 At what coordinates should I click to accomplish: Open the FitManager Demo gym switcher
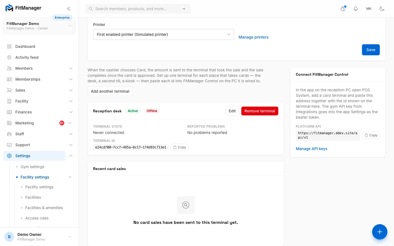(x=39, y=26)
